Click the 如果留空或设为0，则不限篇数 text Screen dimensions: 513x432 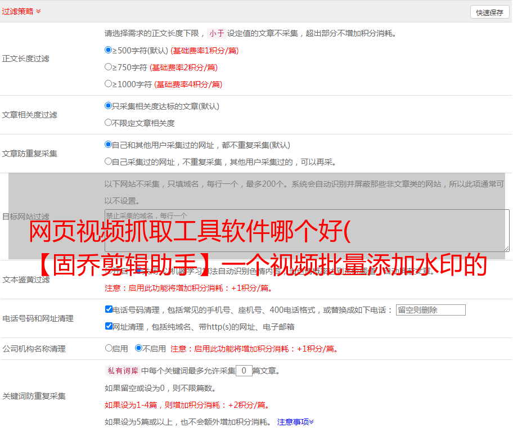161,389
